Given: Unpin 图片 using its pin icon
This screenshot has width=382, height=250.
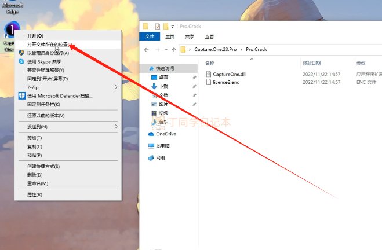Looking at the screenshot, I should point(194,104).
